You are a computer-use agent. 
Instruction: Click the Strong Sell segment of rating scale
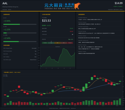[x=70, y=43]
